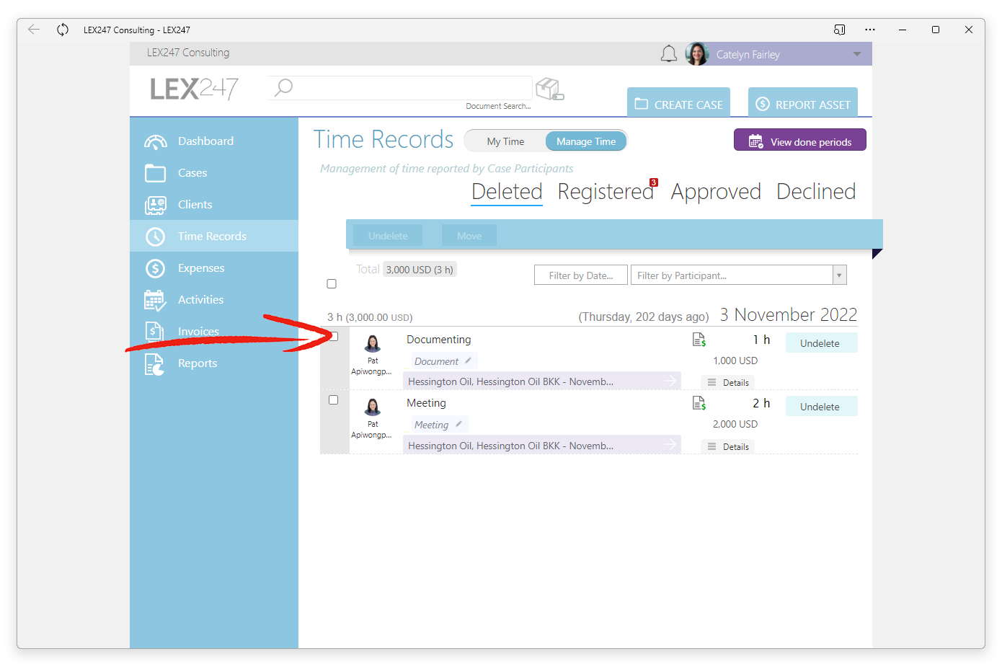Undelete the Meeting record

click(820, 407)
